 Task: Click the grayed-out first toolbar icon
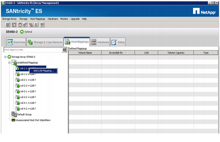[x=8, y=25]
